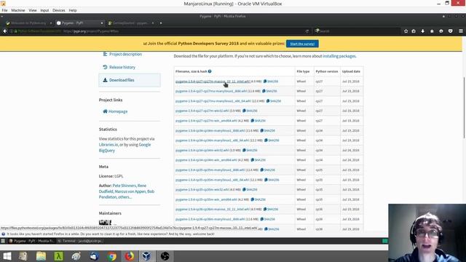
Task: Open VirtualBox Input menu
Action: 44,10
